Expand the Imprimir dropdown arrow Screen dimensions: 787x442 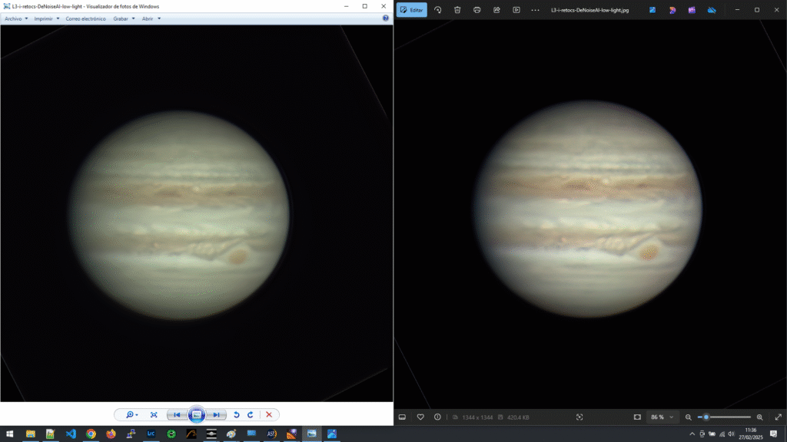coord(58,18)
